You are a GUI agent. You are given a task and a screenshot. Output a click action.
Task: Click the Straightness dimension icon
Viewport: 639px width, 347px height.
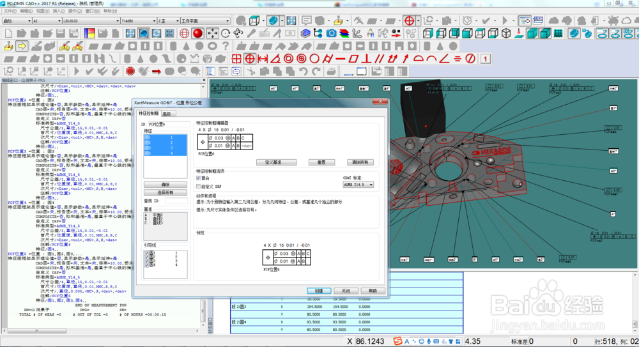(341, 59)
